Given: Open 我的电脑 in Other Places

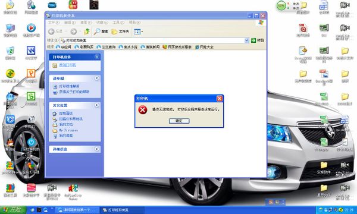Looking at the screenshot, I should pos(66,136).
